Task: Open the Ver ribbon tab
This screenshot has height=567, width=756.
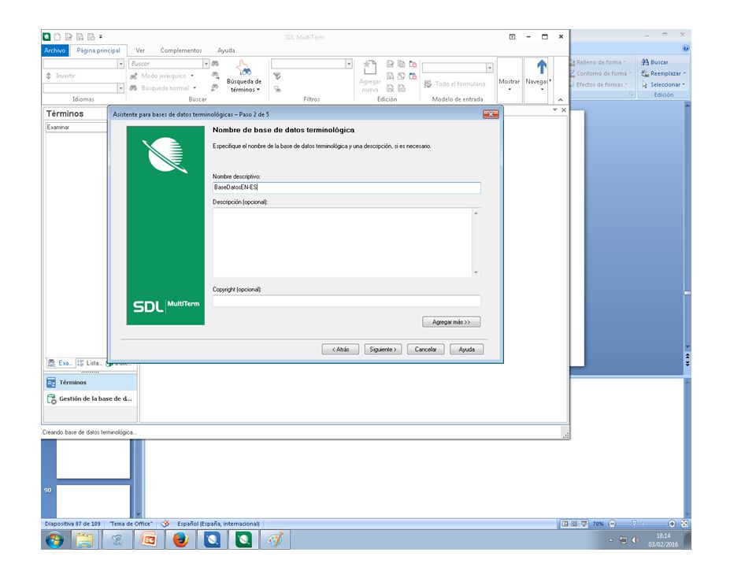Action: [140, 50]
